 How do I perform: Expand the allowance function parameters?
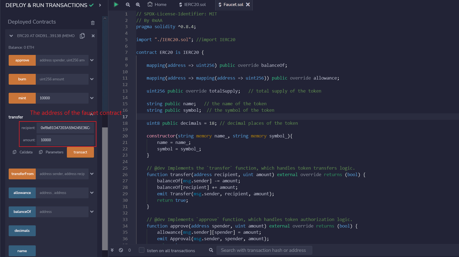pos(92,193)
